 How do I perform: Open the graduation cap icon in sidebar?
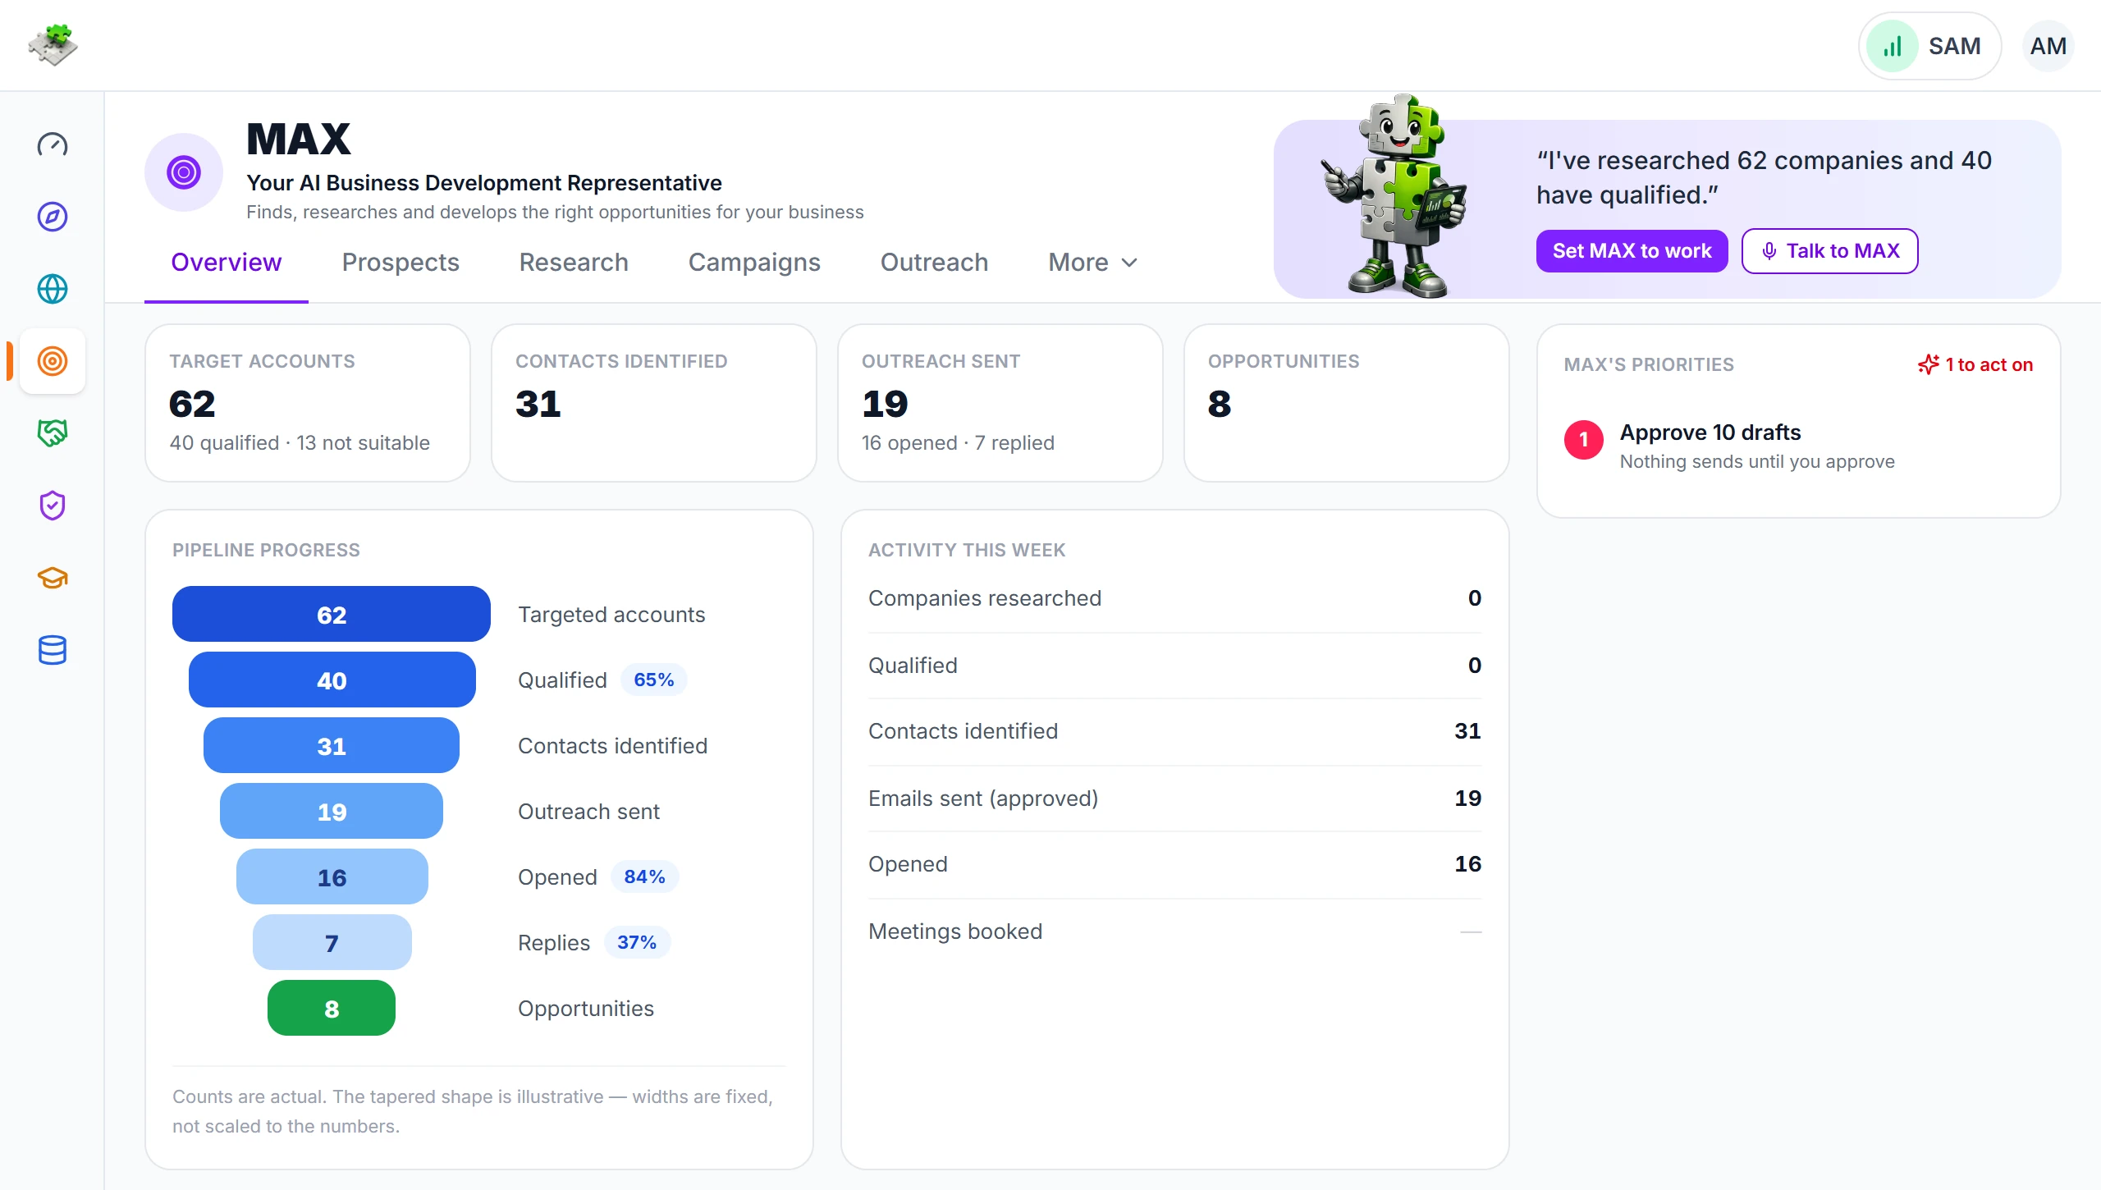[53, 578]
